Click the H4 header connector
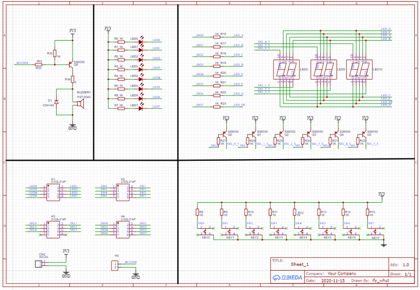Image resolution: width=420 pixels, height=290 pixels. (122, 228)
